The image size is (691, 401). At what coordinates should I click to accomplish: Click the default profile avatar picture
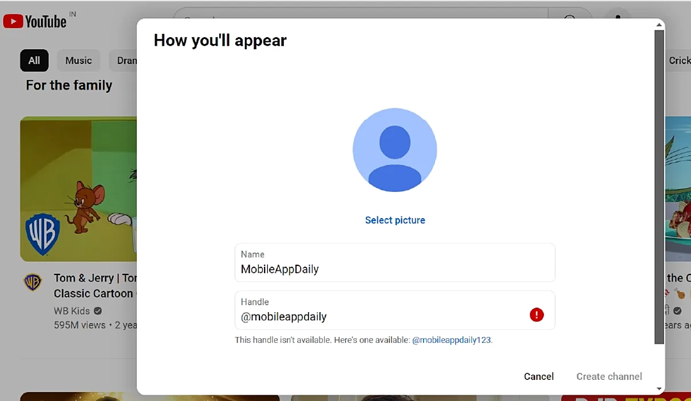[x=394, y=150]
